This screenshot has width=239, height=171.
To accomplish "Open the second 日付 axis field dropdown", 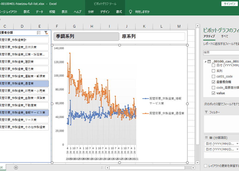I will 237,149.
